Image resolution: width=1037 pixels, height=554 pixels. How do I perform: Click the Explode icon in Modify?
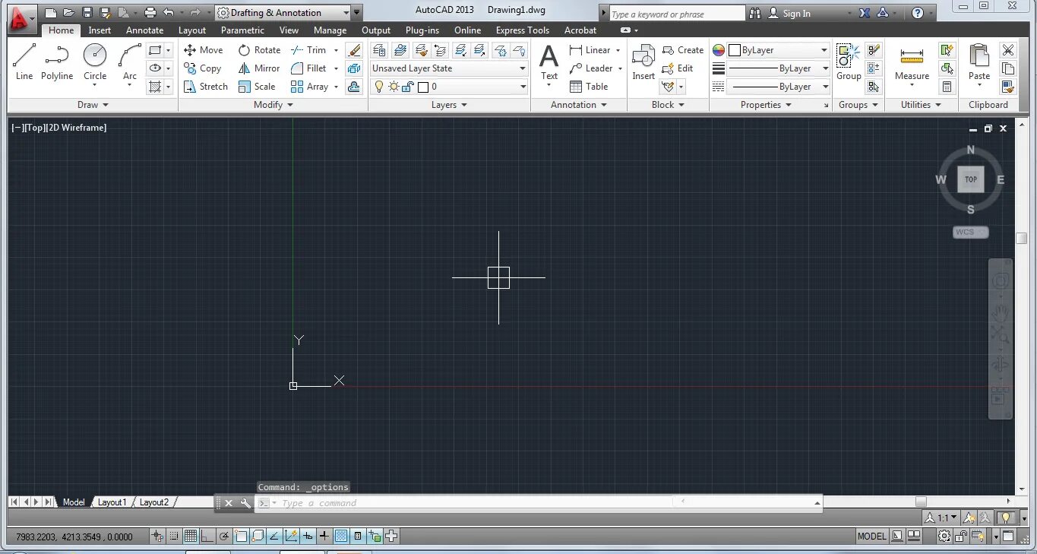[x=354, y=68]
